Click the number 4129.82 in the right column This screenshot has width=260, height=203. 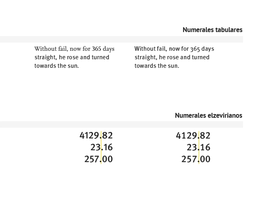193,135
